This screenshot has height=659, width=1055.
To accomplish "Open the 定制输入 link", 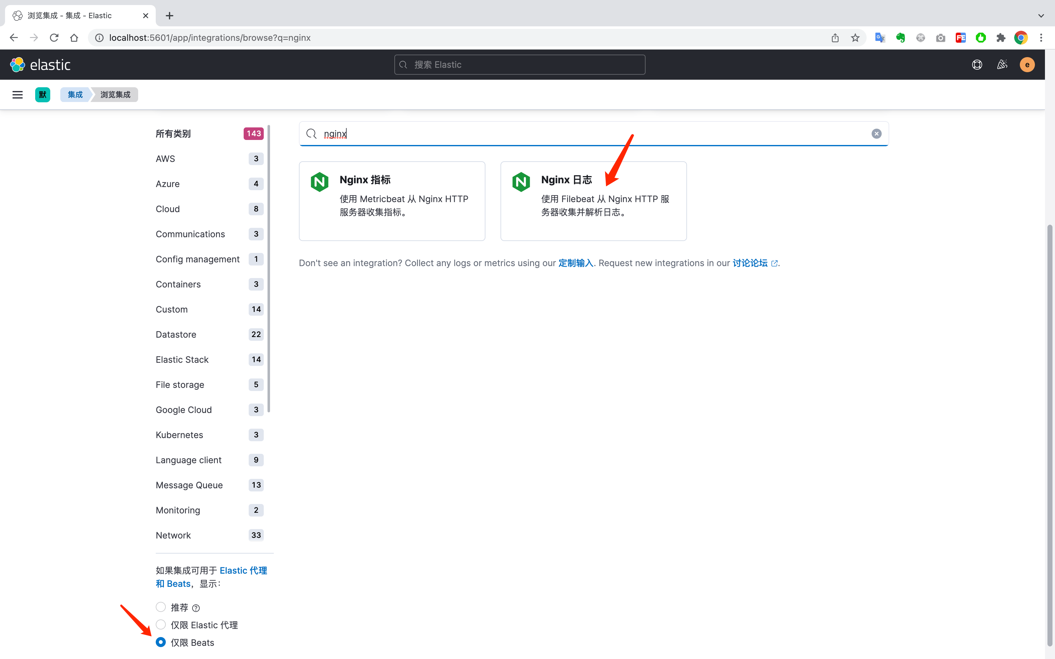I will pyautogui.click(x=576, y=263).
